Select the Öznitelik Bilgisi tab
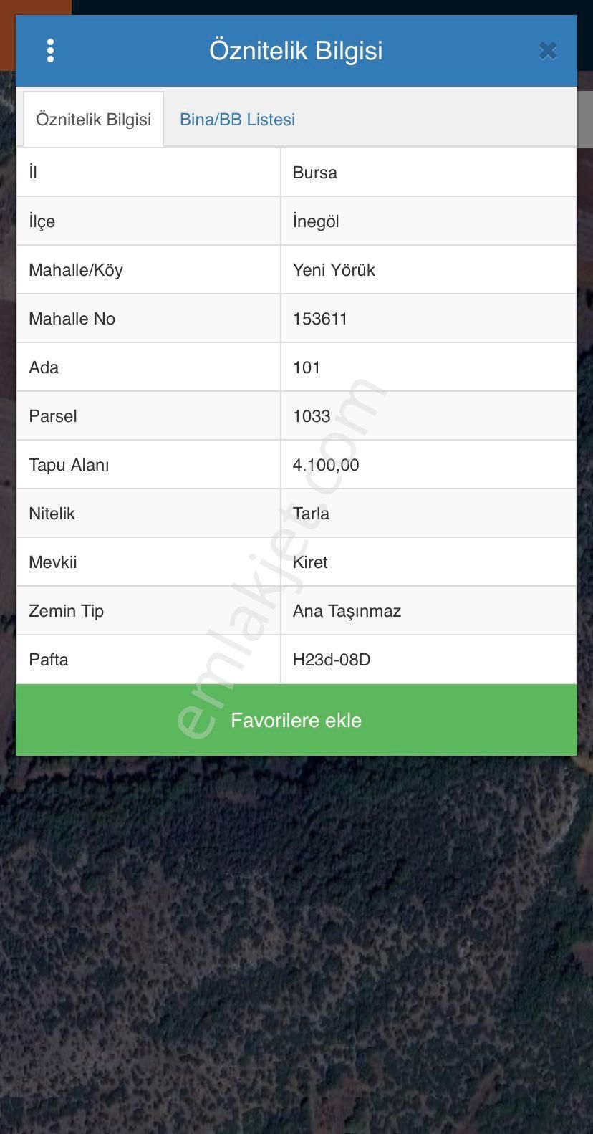This screenshot has height=1134, width=593. pos(93,120)
